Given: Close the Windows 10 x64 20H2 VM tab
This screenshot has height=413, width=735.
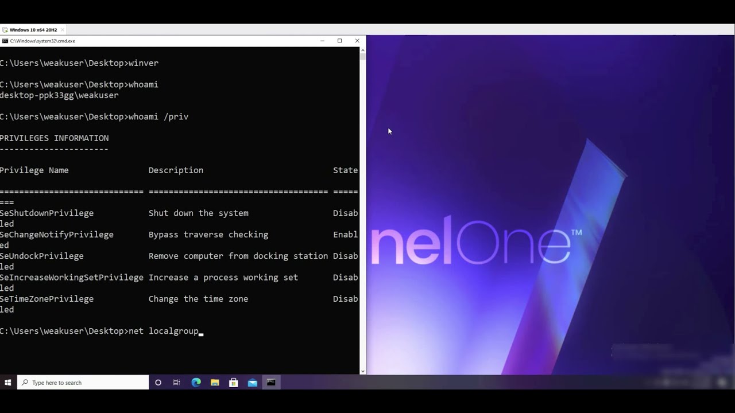Looking at the screenshot, I should 62,30.
